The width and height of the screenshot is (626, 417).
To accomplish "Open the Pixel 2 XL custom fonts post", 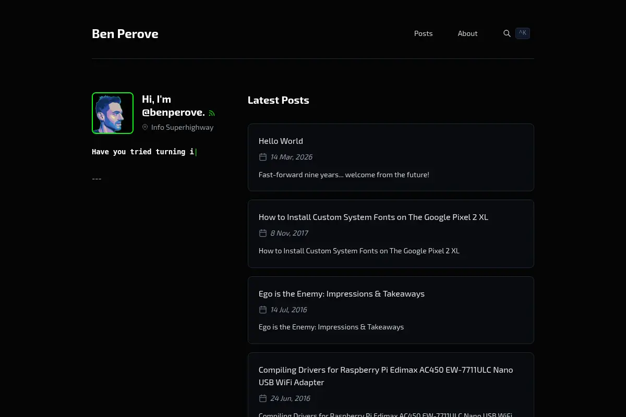I will pyautogui.click(x=374, y=217).
